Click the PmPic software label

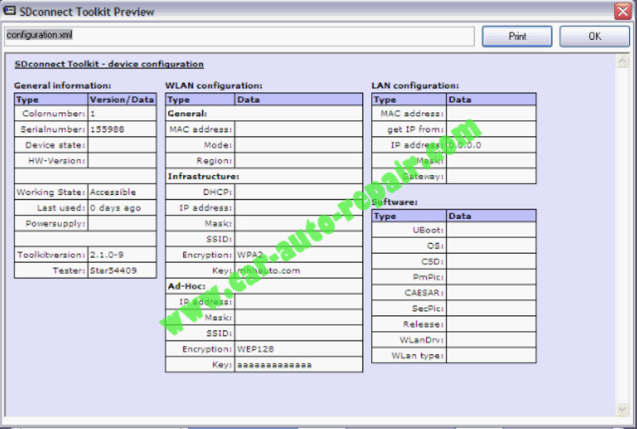tap(428, 277)
